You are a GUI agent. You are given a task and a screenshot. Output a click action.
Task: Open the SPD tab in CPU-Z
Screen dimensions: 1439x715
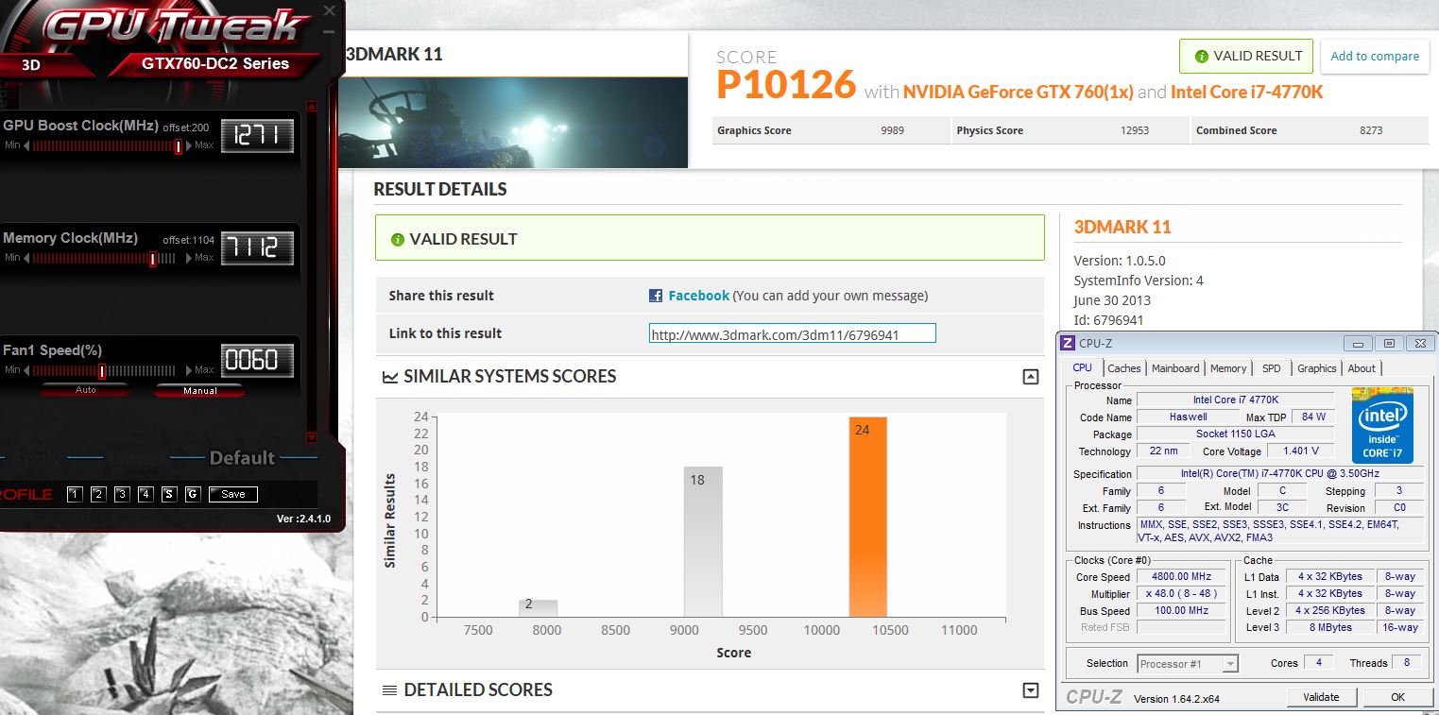(x=1272, y=368)
